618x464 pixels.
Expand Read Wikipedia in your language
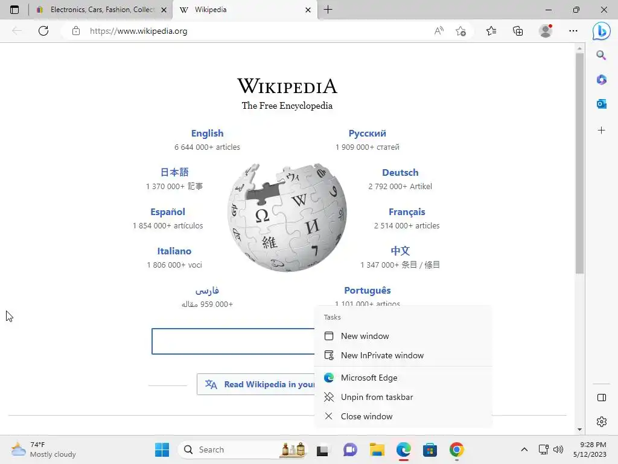[x=256, y=384]
